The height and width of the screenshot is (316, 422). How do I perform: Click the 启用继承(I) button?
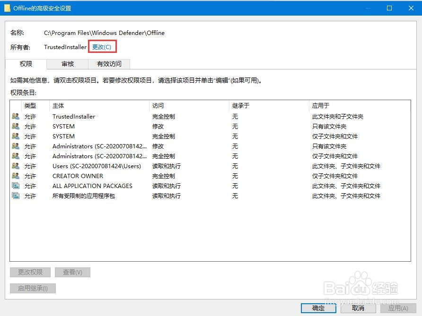(x=33, y=288)
